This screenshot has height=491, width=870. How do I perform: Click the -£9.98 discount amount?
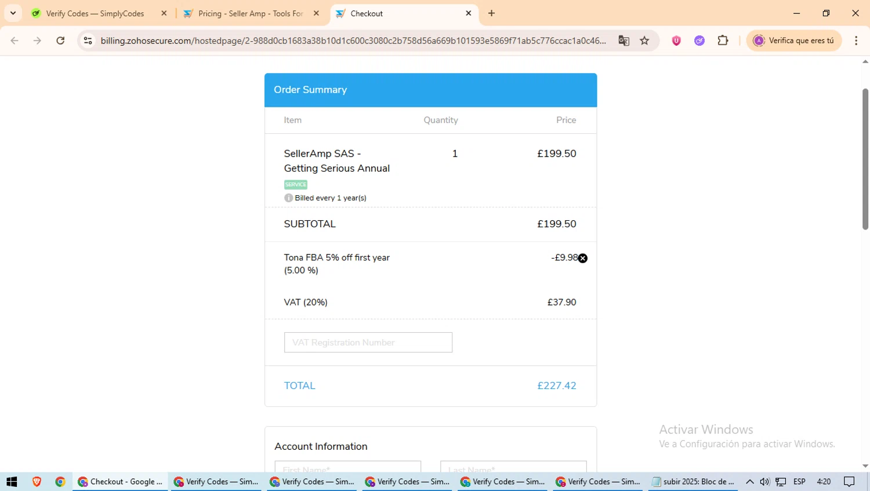[564, 257]
